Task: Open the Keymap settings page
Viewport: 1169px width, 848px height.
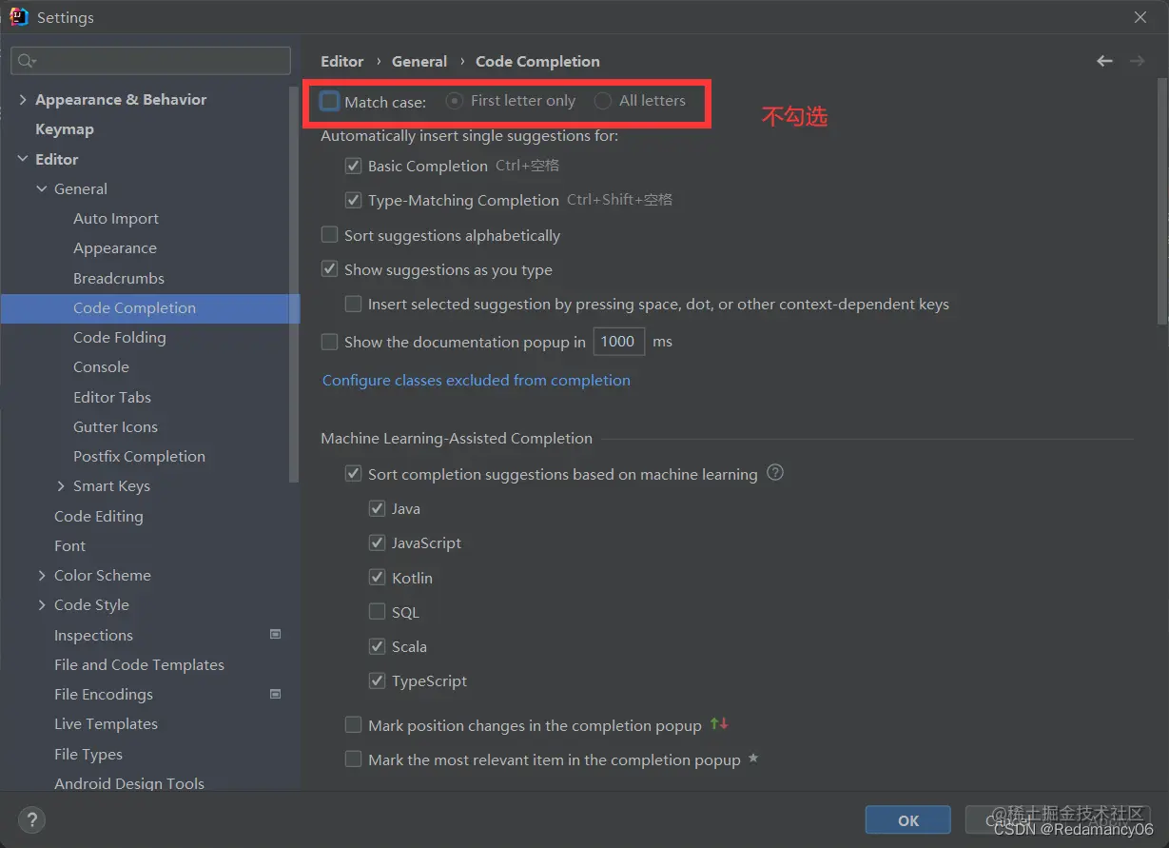Action: click(65, 128)
